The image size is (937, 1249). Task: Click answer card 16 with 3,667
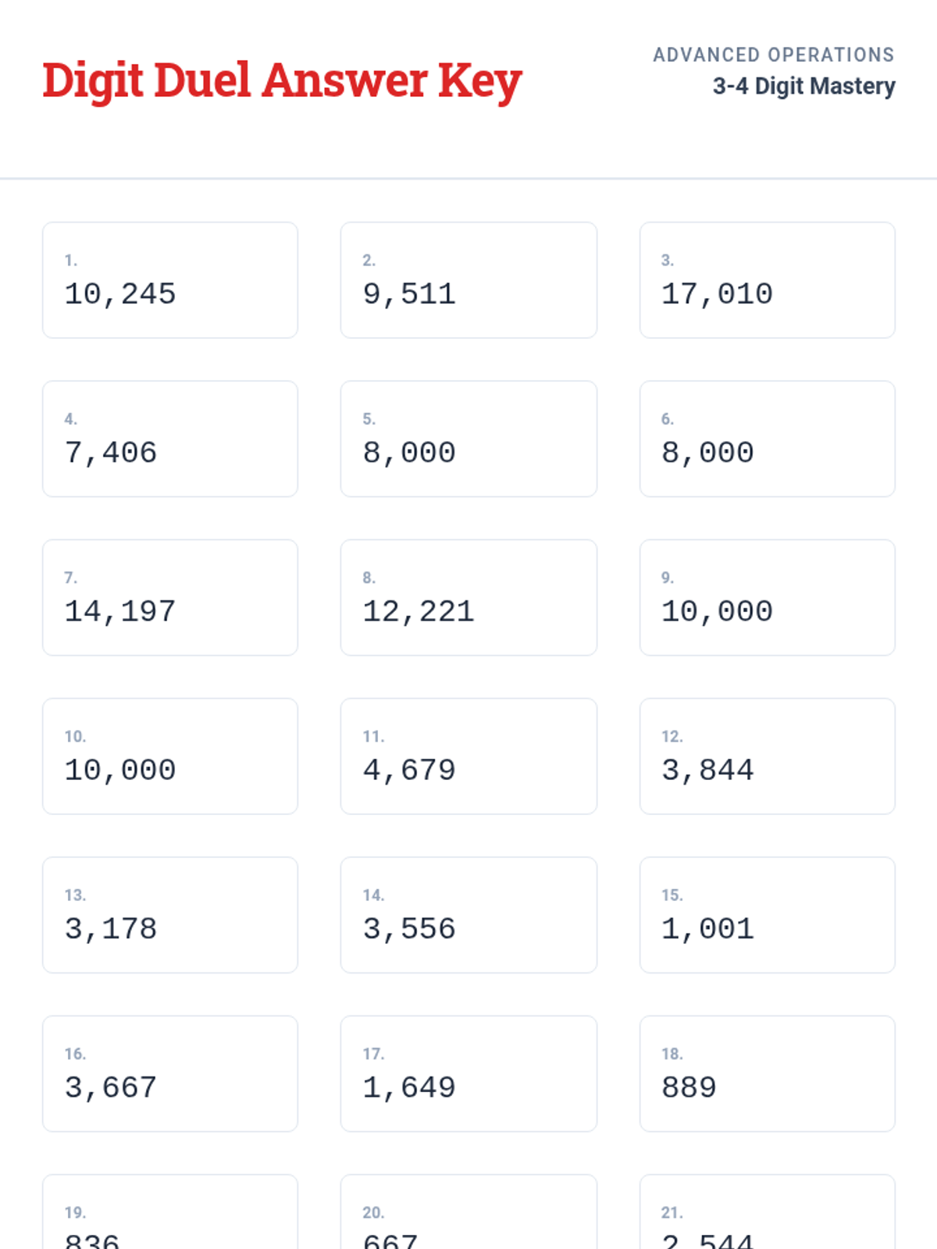(170, 1073)
